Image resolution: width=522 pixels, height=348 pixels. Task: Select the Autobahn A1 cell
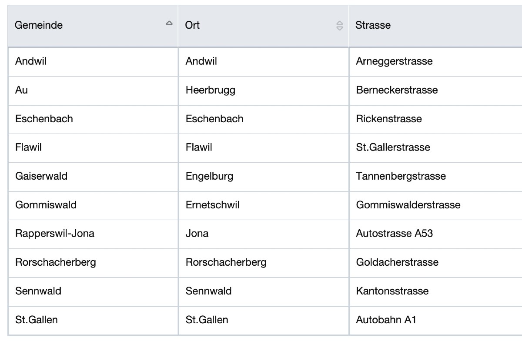pos(386,320)
